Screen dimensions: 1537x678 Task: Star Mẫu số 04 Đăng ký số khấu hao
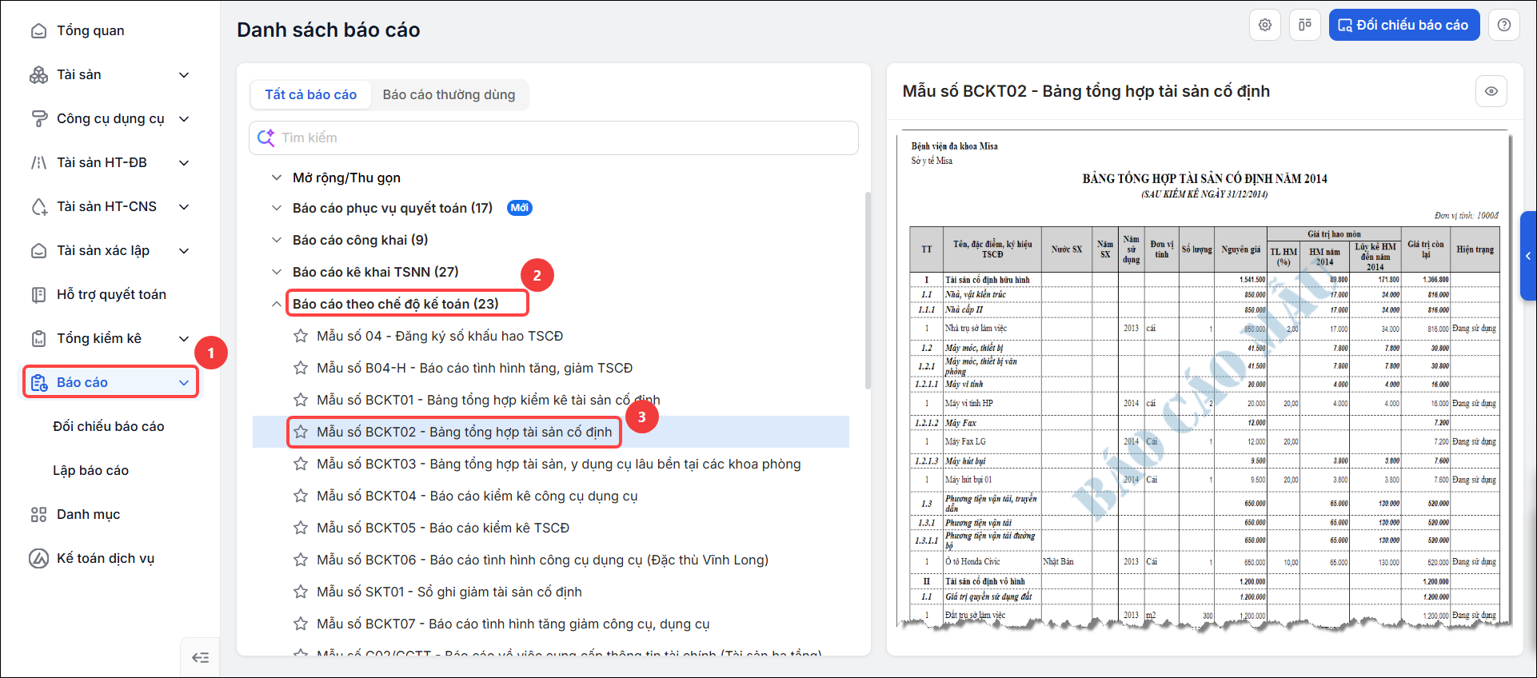click(301, 336)
